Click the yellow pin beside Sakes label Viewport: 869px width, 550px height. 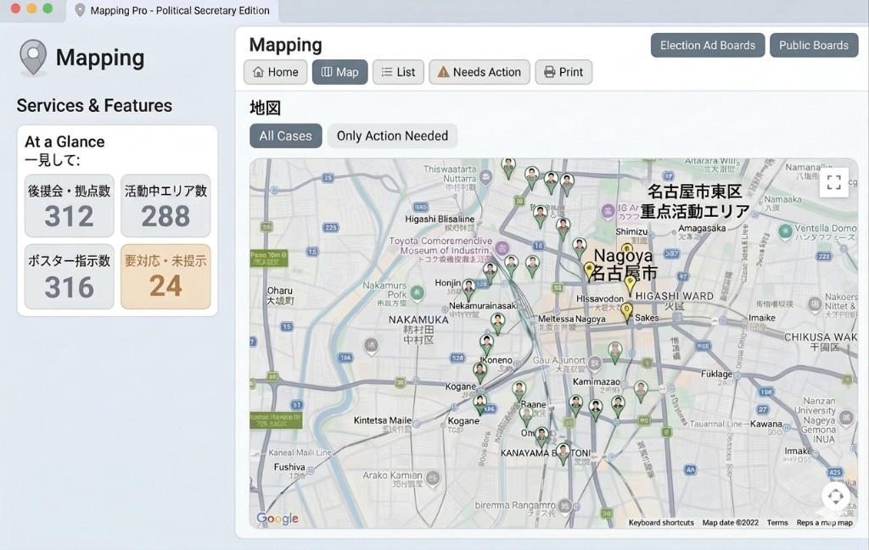pos(626,312)
